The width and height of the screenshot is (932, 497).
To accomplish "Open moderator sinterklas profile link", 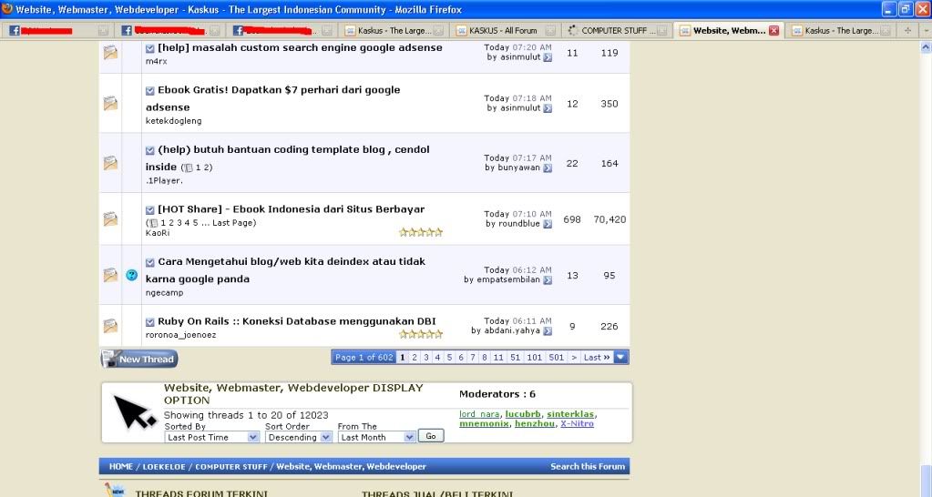I will 570,414.
